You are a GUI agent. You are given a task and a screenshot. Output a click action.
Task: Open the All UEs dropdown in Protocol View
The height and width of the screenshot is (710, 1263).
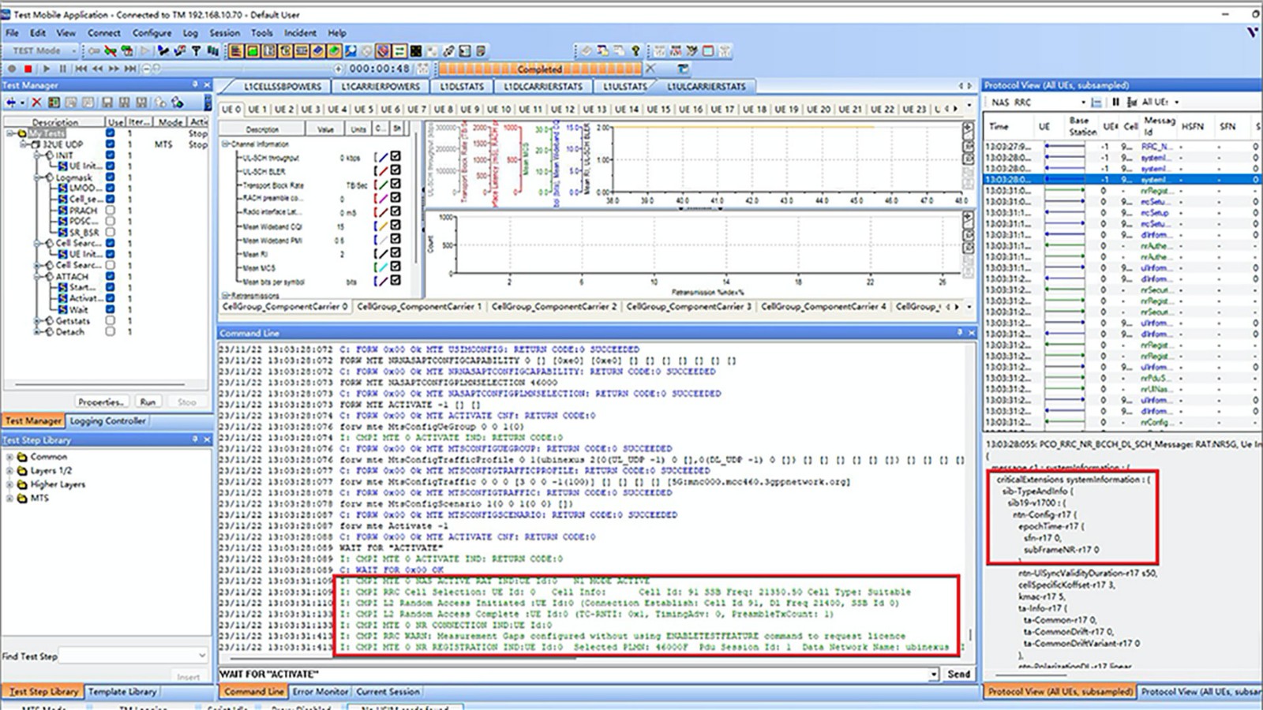point(1176,102)
